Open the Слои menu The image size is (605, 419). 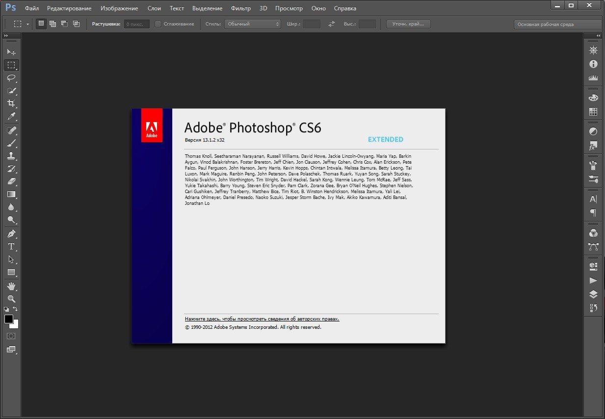pyautogui.click(x=154, y=8)
